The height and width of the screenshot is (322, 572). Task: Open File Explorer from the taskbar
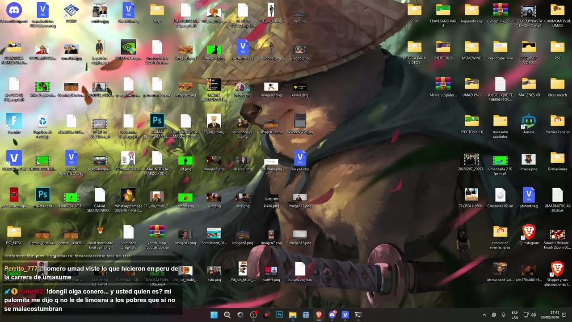click(293, 315)
